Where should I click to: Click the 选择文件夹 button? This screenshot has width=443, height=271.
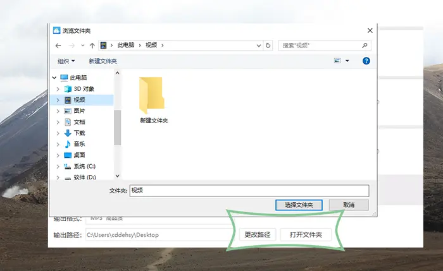[x=299, y=205]
